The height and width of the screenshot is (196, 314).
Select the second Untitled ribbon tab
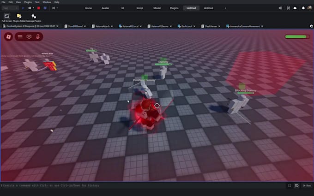coord(208,8)
